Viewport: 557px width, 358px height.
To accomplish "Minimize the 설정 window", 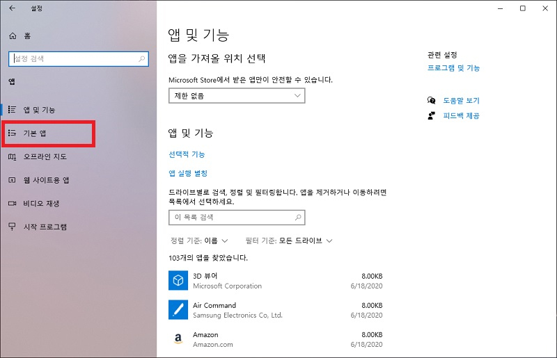I will 500,8.
